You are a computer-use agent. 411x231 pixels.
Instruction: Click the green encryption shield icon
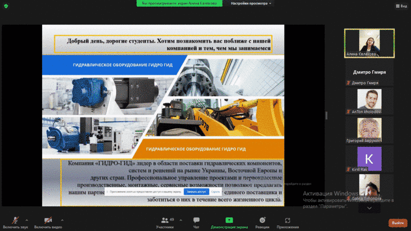pyautogui.click(x=6, y=6)
